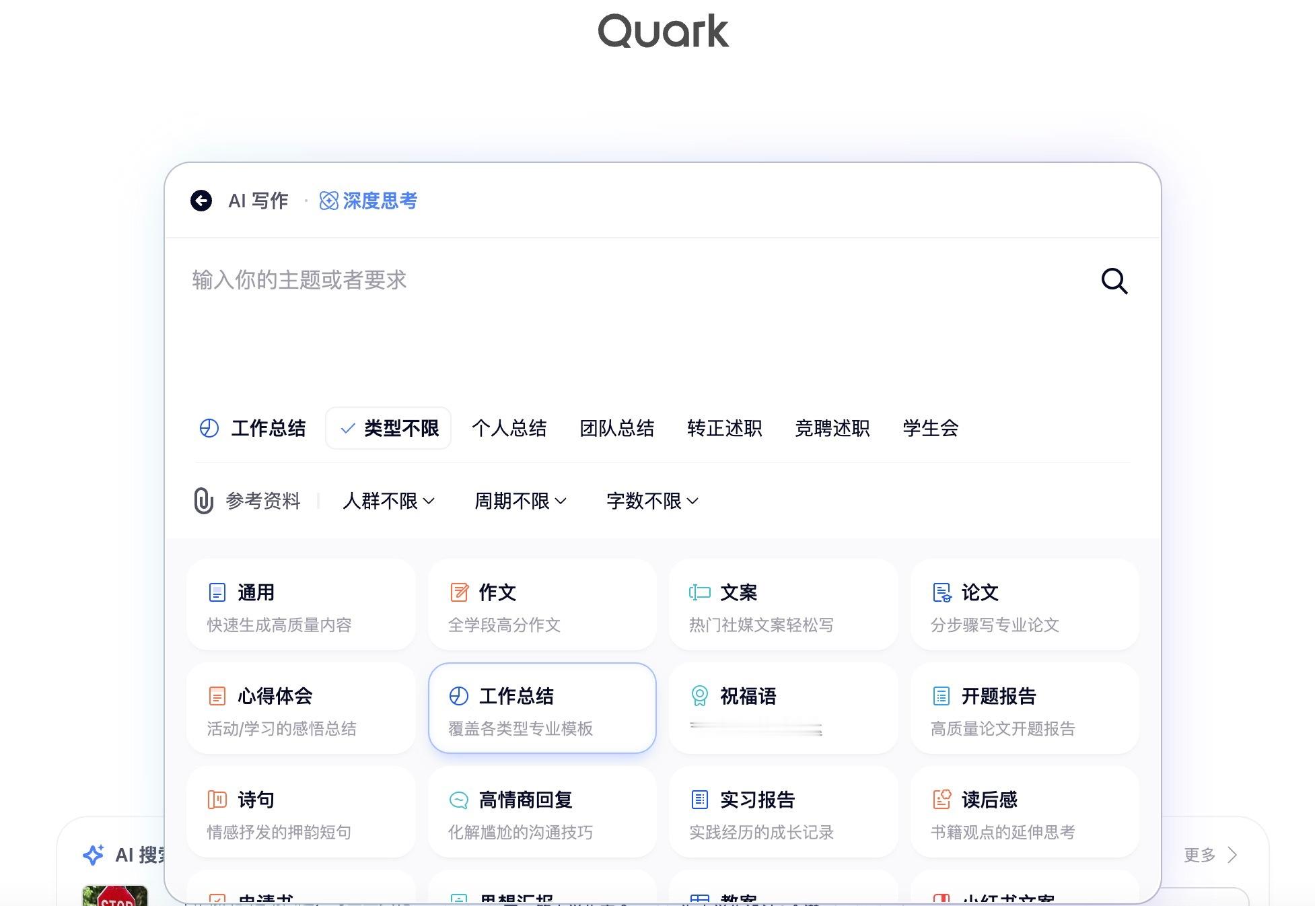Select the 转正述职 type
The width and height of the screenshot is (1315, 906).
[725, 428]
